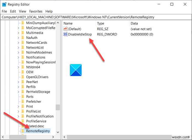
Task: Expand the Print key
Action: 18,106
